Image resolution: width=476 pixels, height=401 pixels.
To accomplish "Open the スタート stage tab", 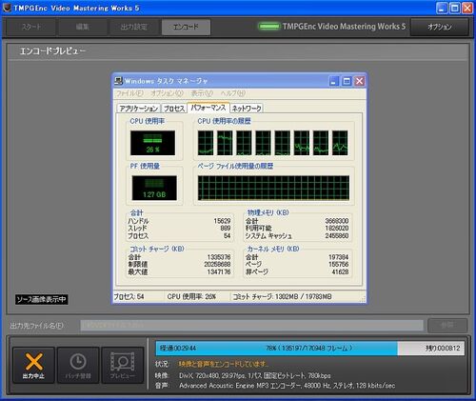I will [x=31, y=27].
